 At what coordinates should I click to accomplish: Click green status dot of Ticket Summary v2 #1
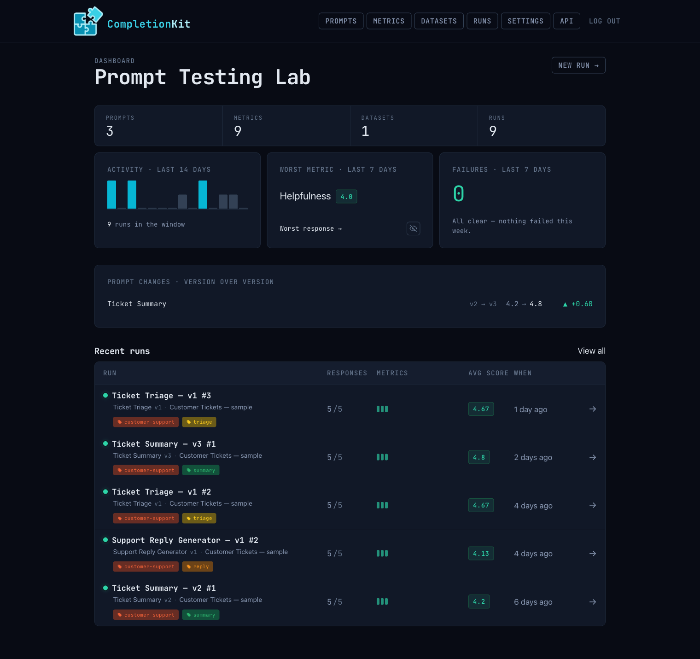click(105, 588)
